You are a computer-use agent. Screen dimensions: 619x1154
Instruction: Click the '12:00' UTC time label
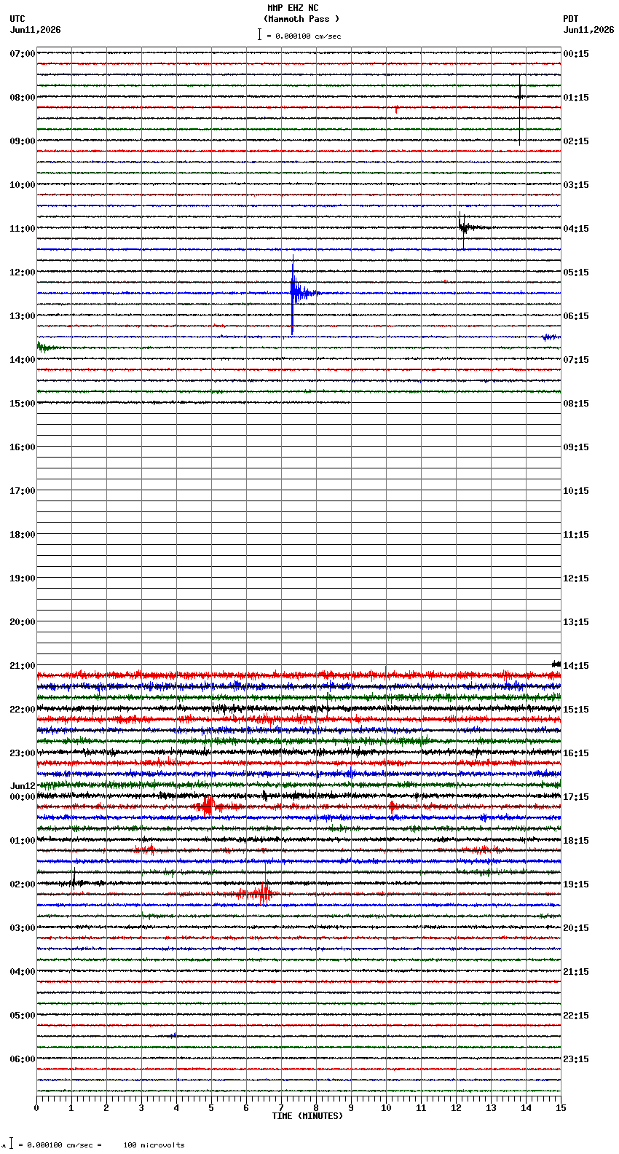[23, 272]
